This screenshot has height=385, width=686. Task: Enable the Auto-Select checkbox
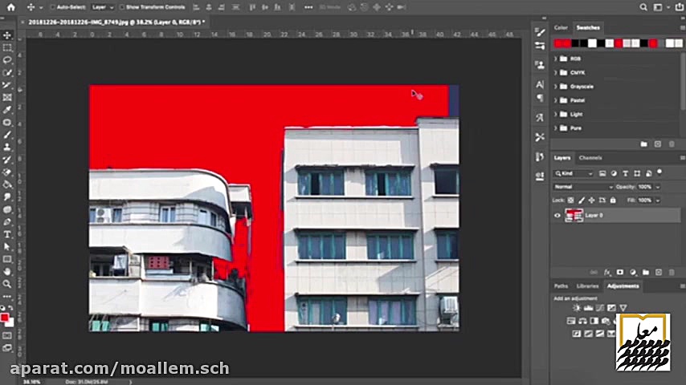[x=53, y=7]
